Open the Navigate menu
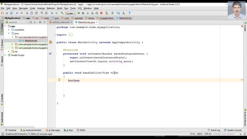The height and width of the screenshot is (139, 247). click(x=24, y=8)
